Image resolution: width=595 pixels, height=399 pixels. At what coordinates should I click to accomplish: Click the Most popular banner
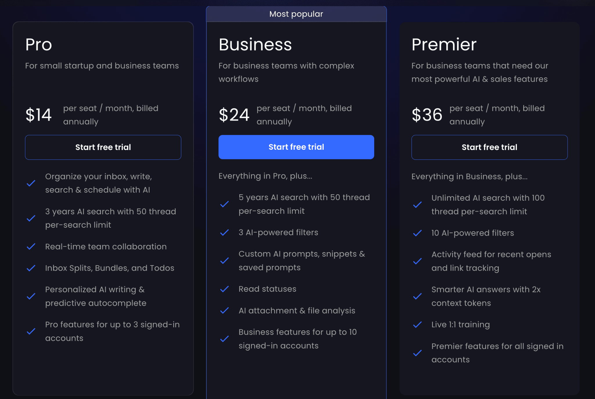[296, 14]
